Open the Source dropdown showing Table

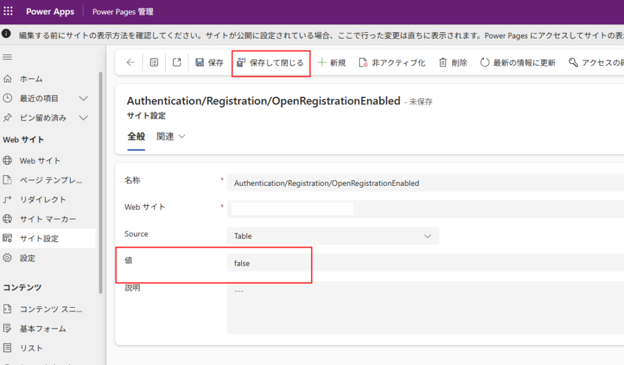tap(333, 236)
